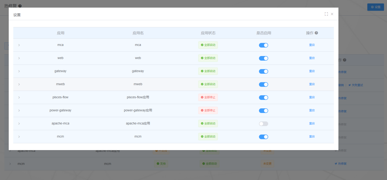Click apache-mca应用 name cell in dialog

[138, 123]
